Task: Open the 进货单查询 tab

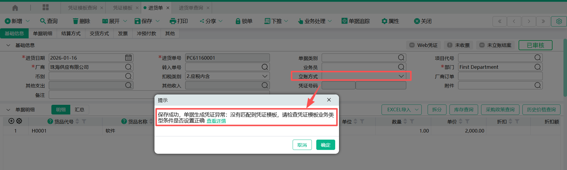Action: (x=191, y=8)
